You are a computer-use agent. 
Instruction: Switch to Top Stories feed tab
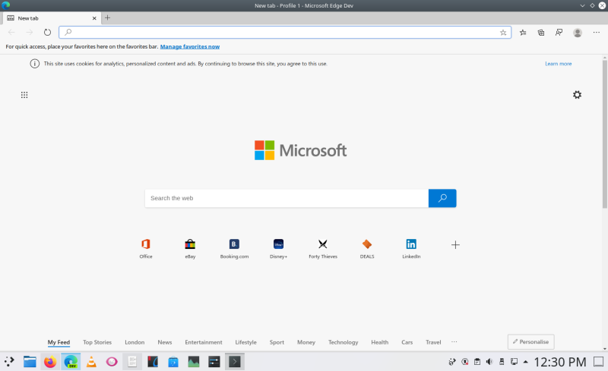pyautogui.click(x=97, y=342)
